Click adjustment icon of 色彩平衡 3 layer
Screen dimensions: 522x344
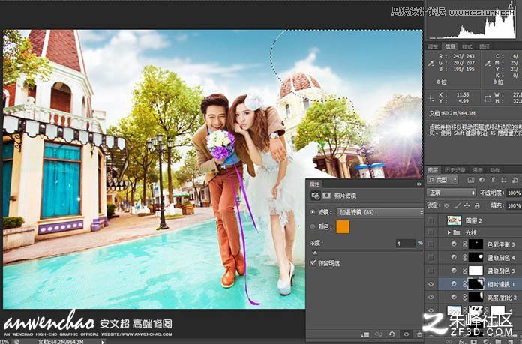[x=454, y=244]
